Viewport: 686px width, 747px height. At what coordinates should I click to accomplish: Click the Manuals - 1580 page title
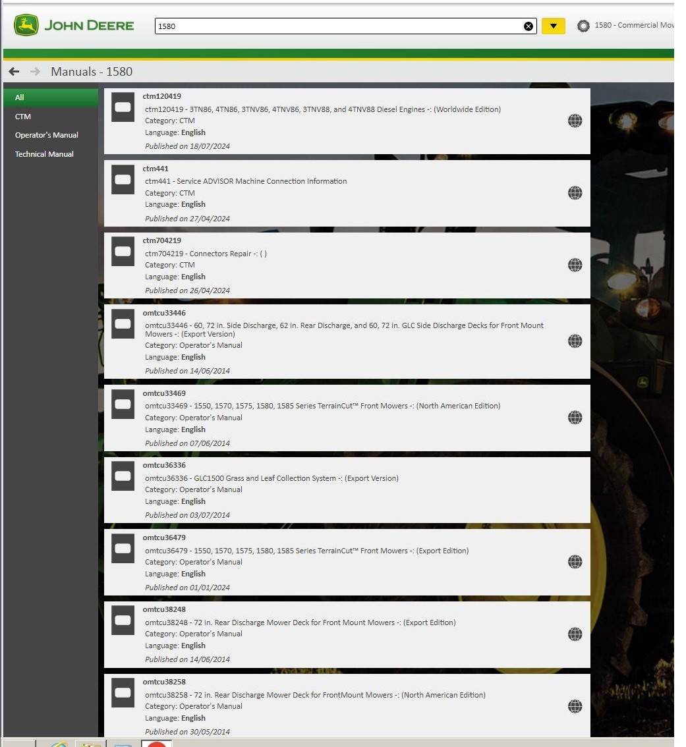[x=92, y=71]
